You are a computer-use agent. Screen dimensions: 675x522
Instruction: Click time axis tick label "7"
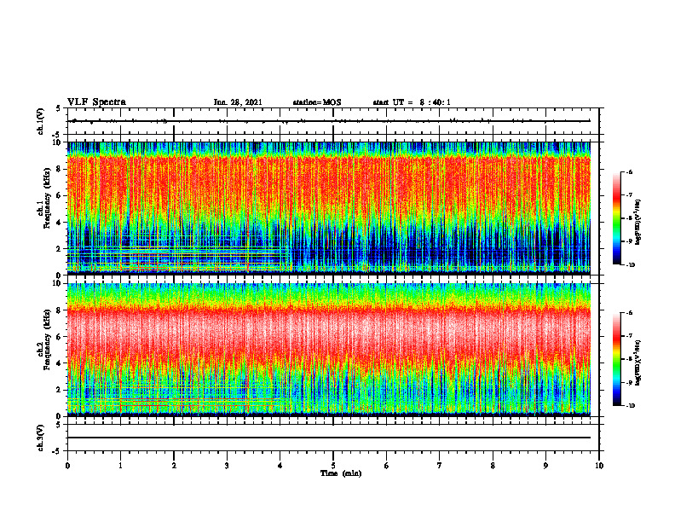[440, 466]
